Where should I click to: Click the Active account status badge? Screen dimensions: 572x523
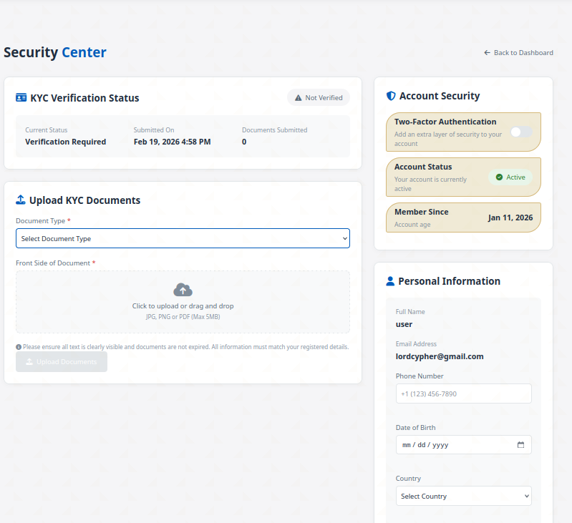510,177
